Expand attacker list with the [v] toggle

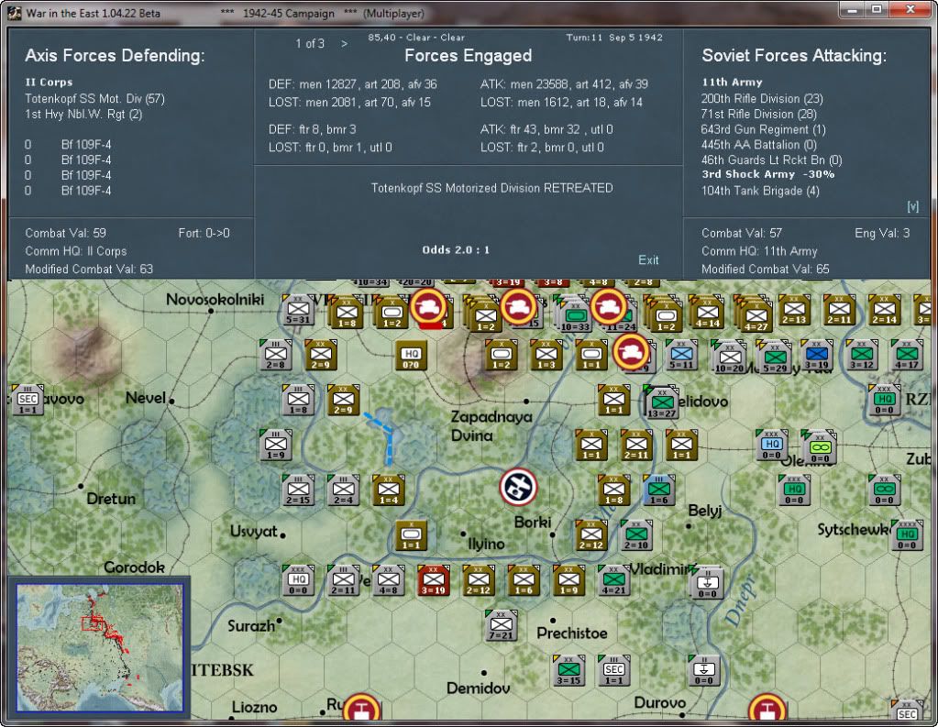click(x=912, y=206)
